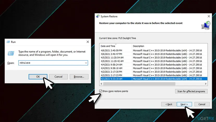Select restore point 4/6/2021 3:40:59 PM
The image size is (216, 122).
pos(153,51)
